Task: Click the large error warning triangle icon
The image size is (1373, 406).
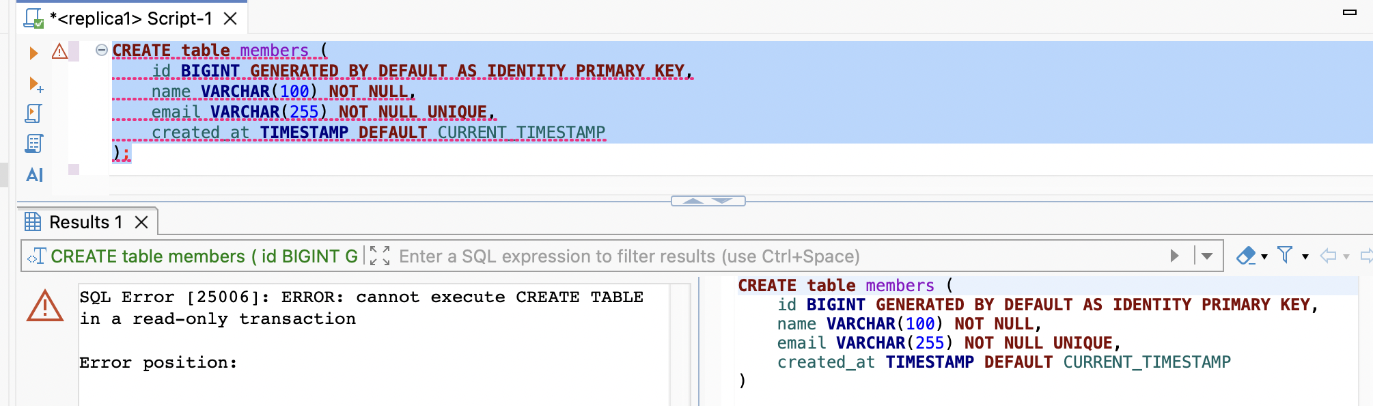Action: pyautogui.click(x=45, y=306)
